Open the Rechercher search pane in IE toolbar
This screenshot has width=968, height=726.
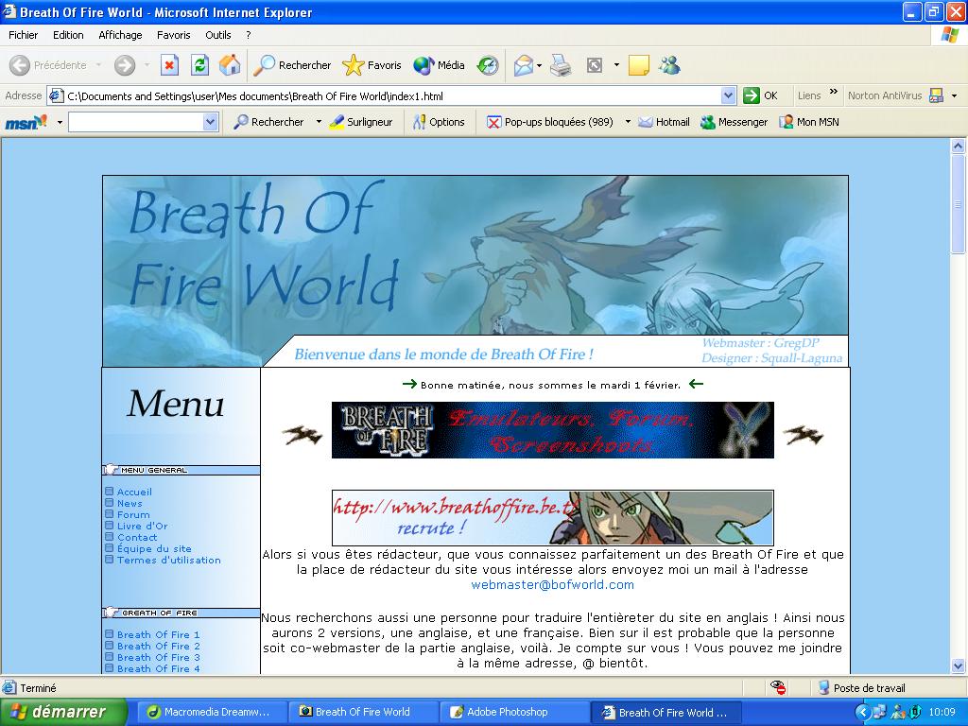click(293, 65)
